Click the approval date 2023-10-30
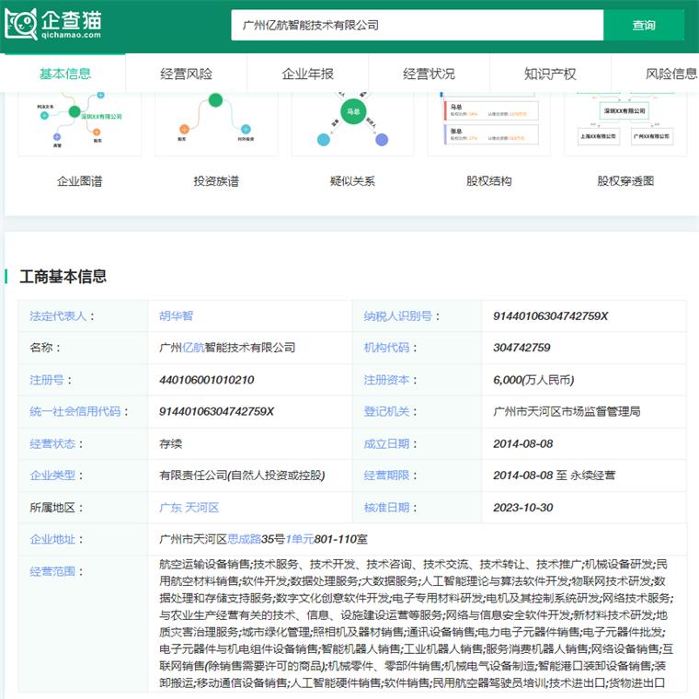The height and width of the screenshot is (699, 699). (523, 508)
